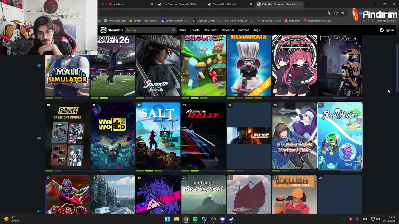Open OBS Studio from the taskbar
399x224 pixels.
pyautogui.click(x=213, y=219)
